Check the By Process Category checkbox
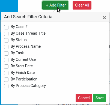This screenshot has height=105, width=110. coord(6,86)
